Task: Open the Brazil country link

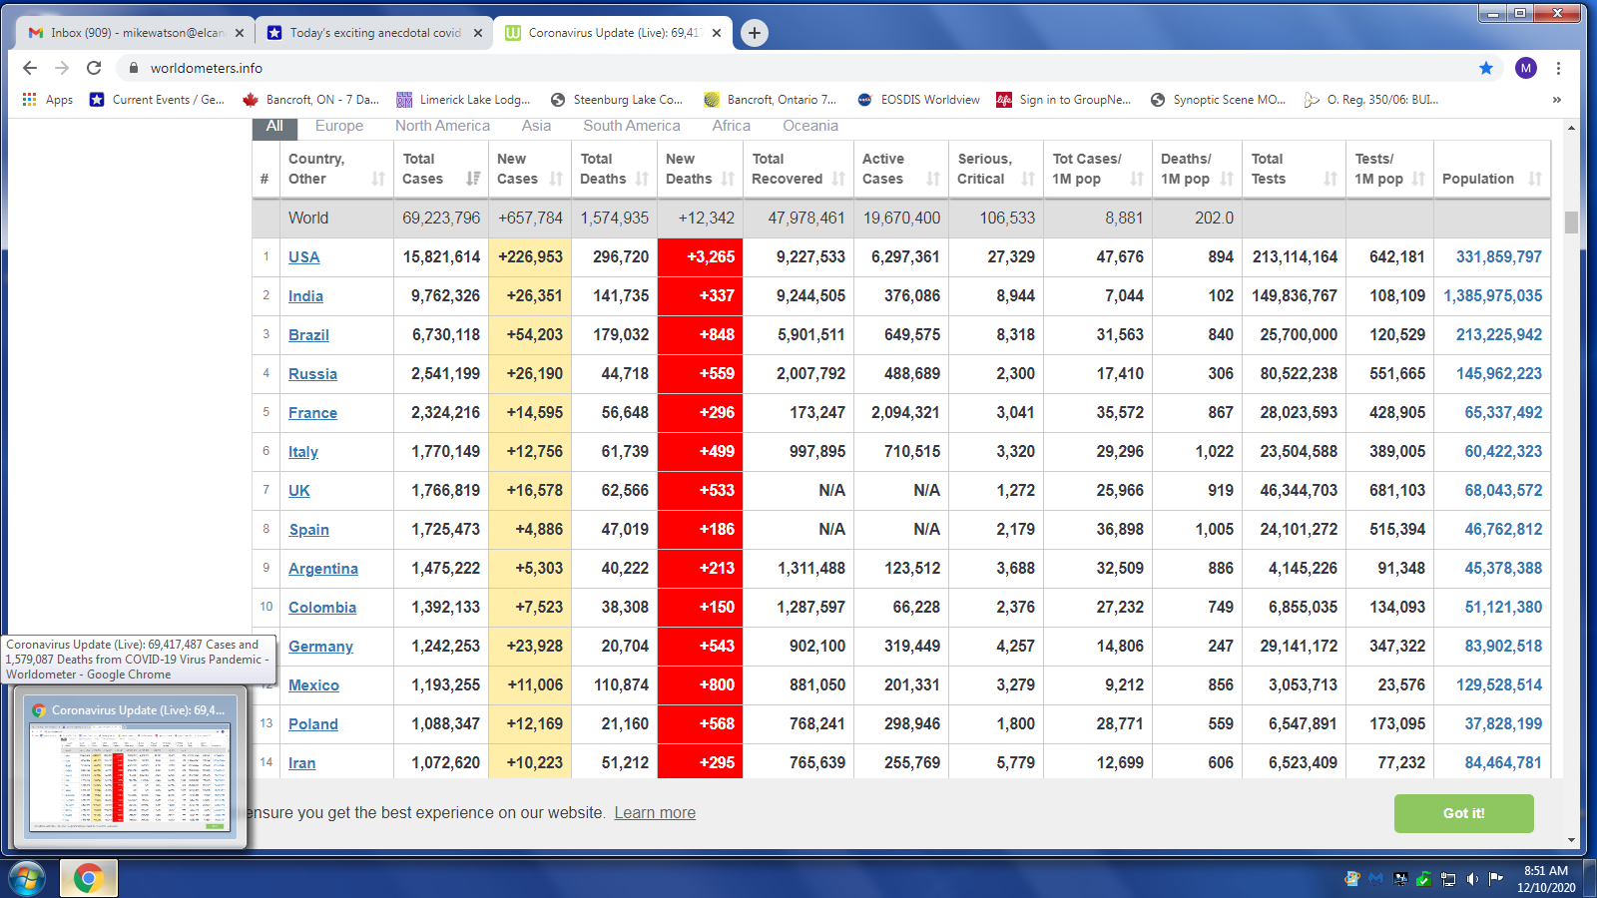Action: [x=308, y=335]
